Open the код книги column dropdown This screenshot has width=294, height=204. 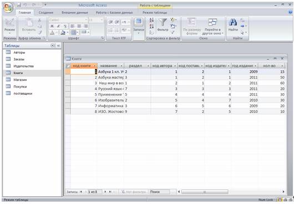click(x=95, y=66)
